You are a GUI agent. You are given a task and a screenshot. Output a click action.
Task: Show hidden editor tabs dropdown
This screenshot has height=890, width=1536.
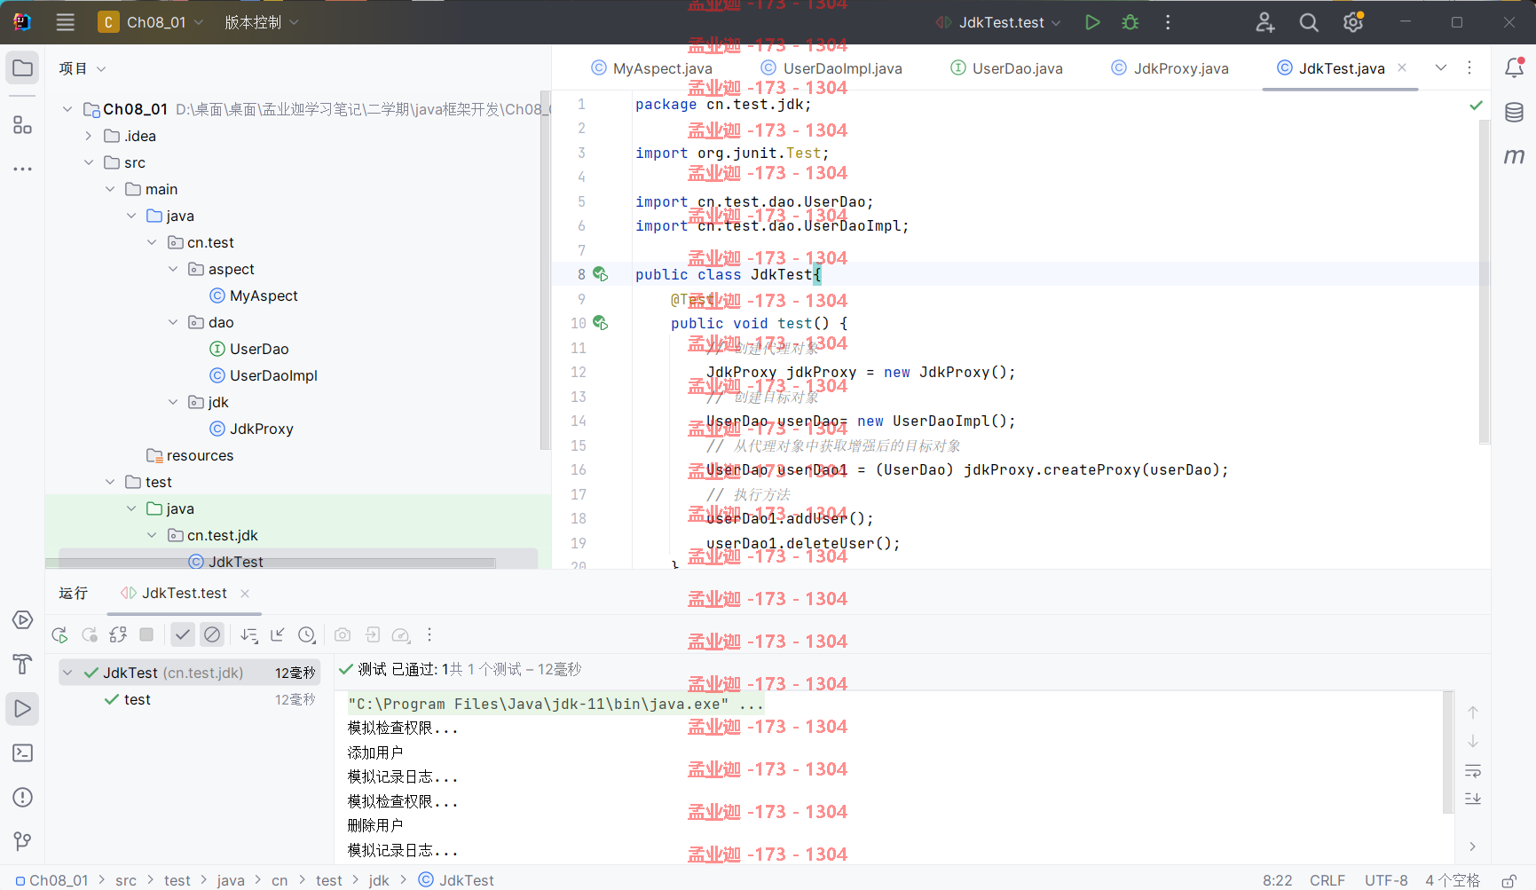click(x=1441, y=67)
